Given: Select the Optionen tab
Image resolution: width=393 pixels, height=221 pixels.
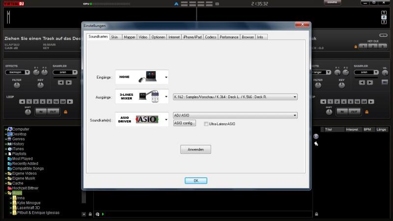Looking at the screenshot, I should pos(158,37).
